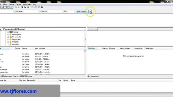Toggle the transfer queue display icon
Screen dimensions: 173x97
[11, 7]
